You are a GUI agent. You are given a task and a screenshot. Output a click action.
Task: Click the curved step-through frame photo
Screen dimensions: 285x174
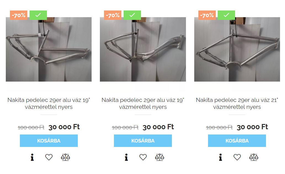pos(143,49)
